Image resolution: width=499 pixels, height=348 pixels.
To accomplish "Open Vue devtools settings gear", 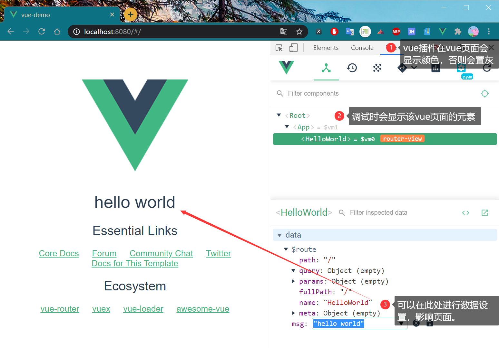I will click(x=461, y=68).
